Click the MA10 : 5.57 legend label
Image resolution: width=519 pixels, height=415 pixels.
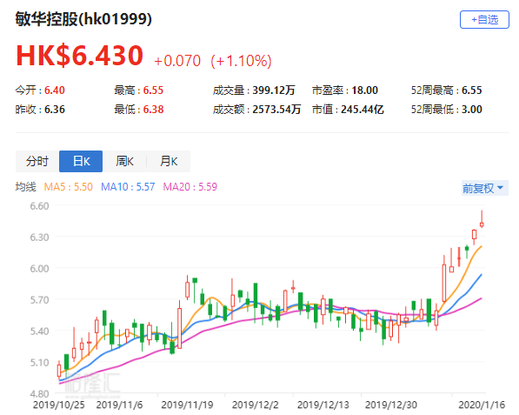point(128,187)
